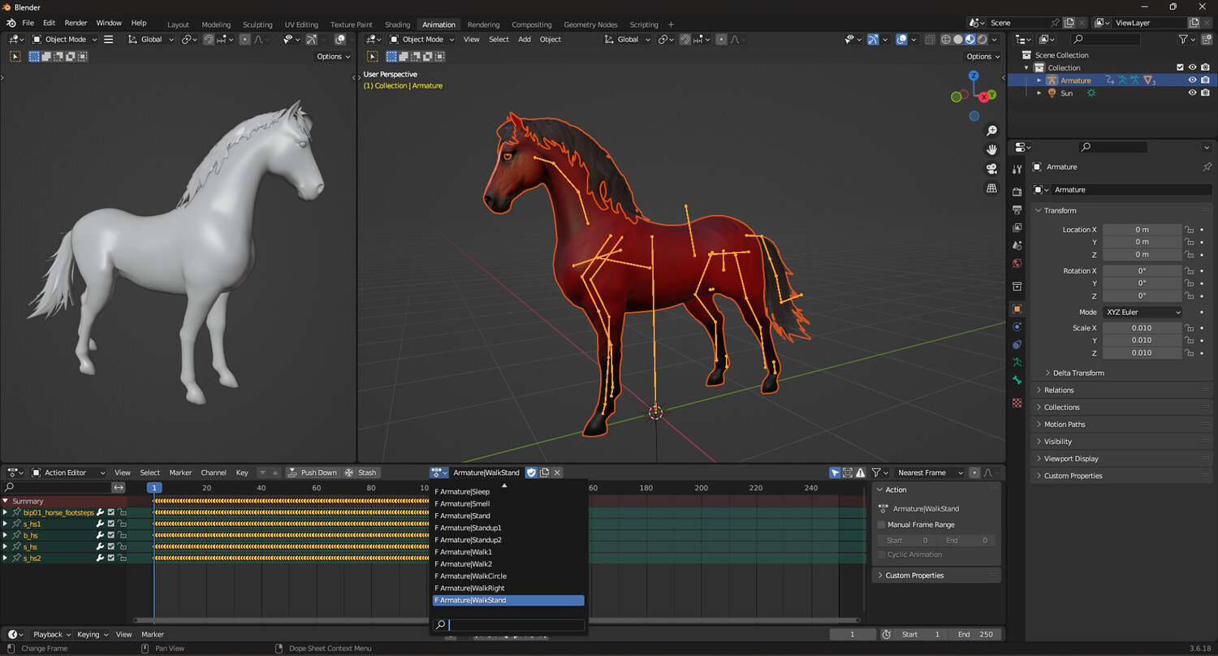Click the Push Down button
This screenshot has height=656, width=1218.
point(312,473)
